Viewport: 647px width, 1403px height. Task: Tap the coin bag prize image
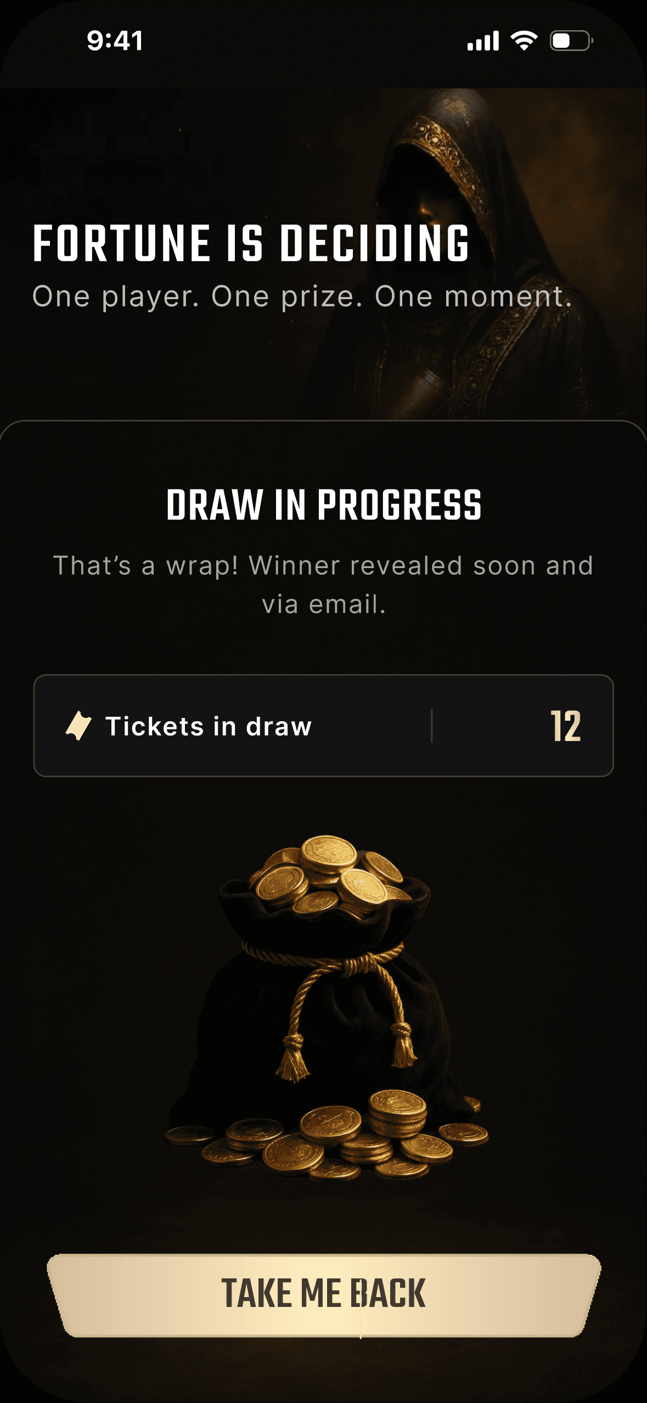pos(326,1008)
